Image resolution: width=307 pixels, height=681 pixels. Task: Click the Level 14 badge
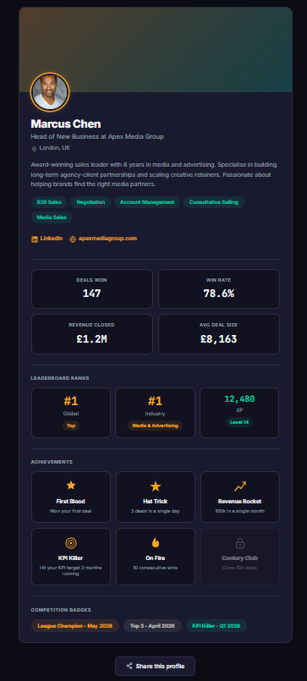click(x=239, y=422)
